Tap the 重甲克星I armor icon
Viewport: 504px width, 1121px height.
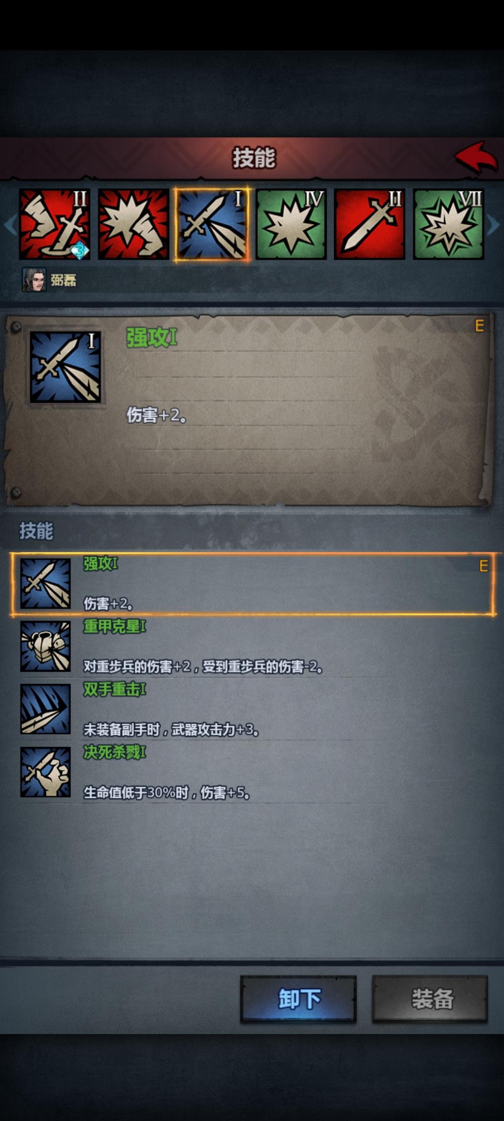click(45, 646)
